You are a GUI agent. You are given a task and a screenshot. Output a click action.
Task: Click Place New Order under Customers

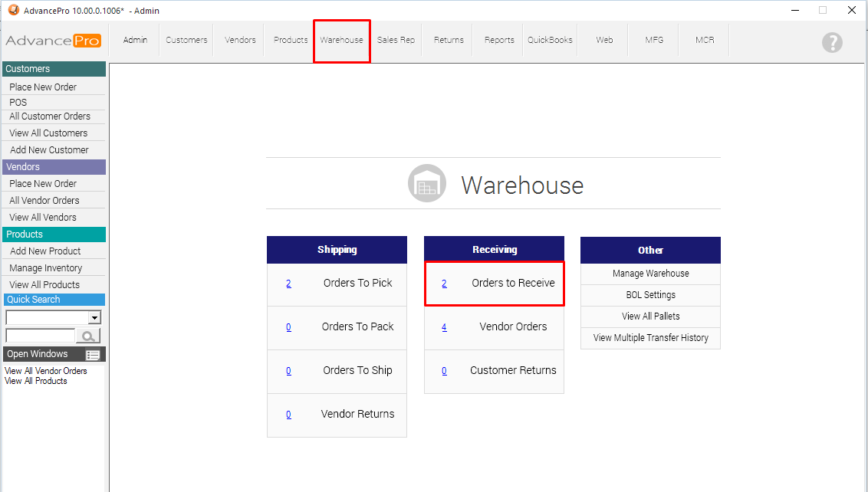43,87
